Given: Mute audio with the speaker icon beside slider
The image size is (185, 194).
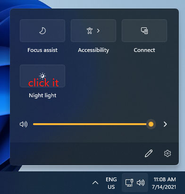Looking at the screenshot, I should (x=24, y=124).
